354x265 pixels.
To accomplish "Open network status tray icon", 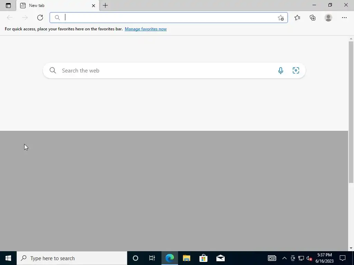I will coord(301,258).
